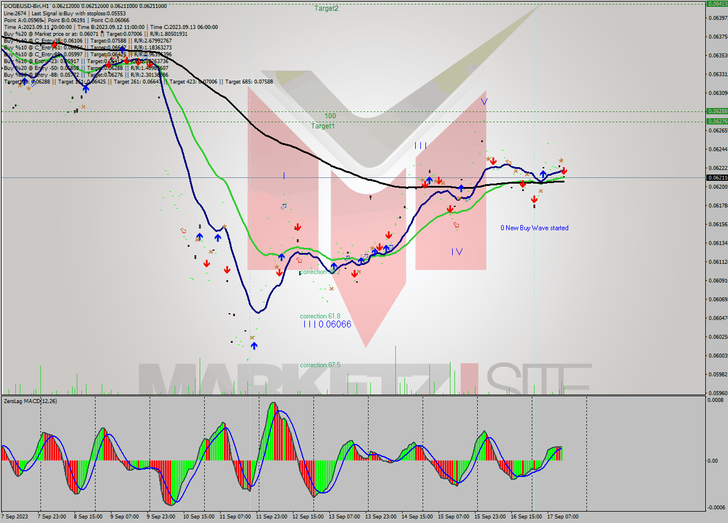Click 0.06134 on the price axis

718,243
